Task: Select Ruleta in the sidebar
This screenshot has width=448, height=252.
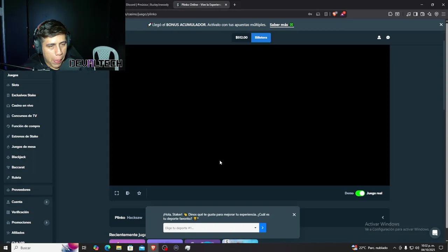Action: (16, 177)
